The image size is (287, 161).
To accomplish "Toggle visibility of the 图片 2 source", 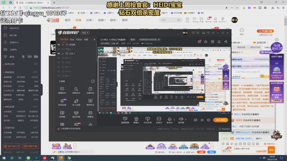I will (x=59, y=67).
